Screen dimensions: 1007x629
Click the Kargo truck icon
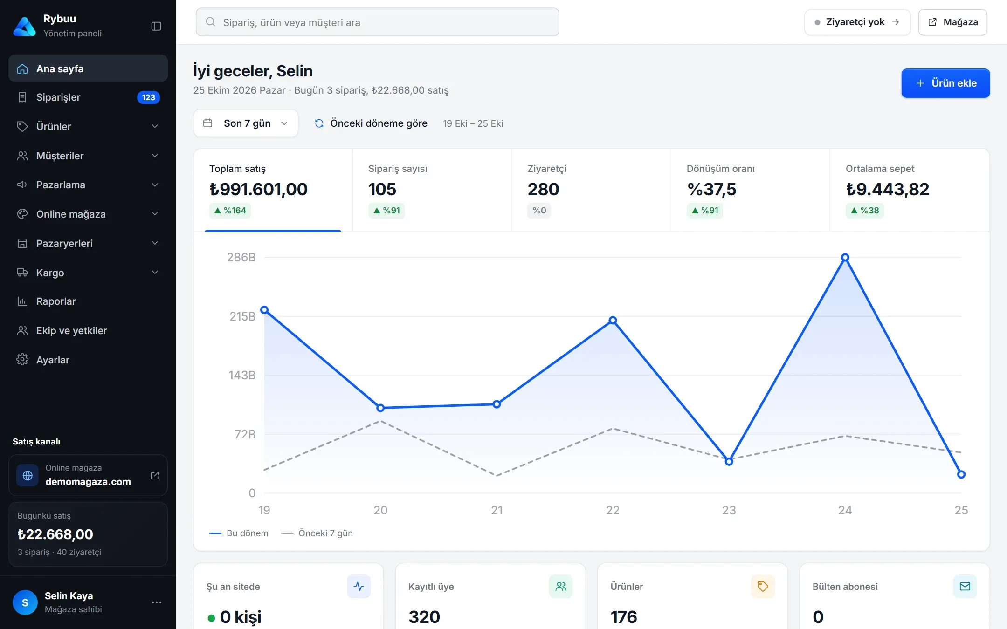[x=22, y=273]
